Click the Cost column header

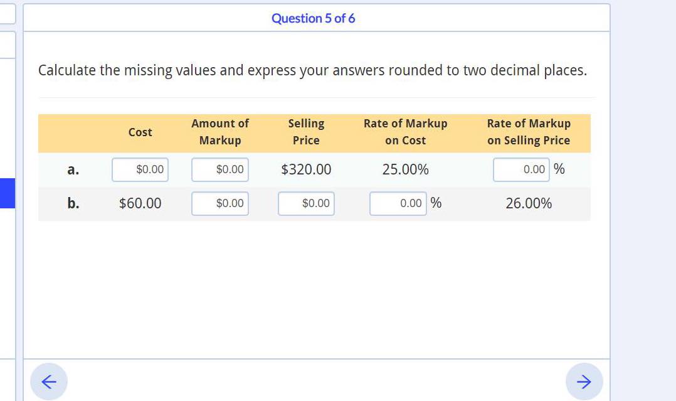click(x=140, y=132)
